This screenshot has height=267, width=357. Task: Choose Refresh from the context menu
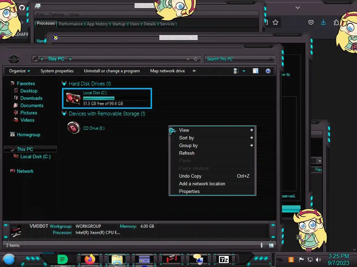tap(212, 153)
